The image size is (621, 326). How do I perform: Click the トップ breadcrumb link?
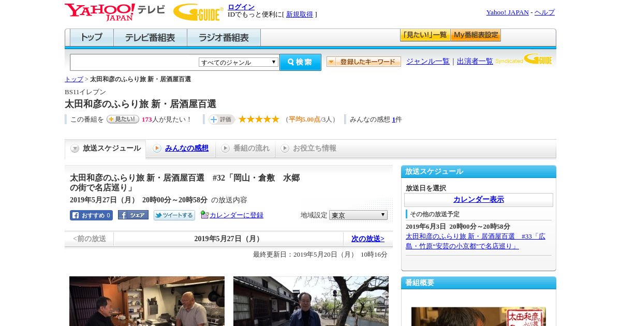click(74, 79)
